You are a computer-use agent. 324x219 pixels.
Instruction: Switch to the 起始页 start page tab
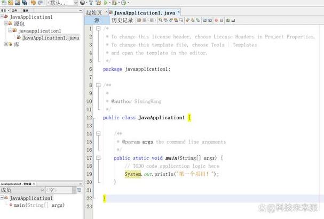pyautogui.click(x=94, y=13)
